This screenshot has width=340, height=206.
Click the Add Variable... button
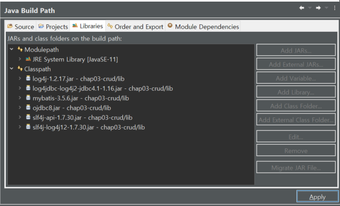point(296,78)
